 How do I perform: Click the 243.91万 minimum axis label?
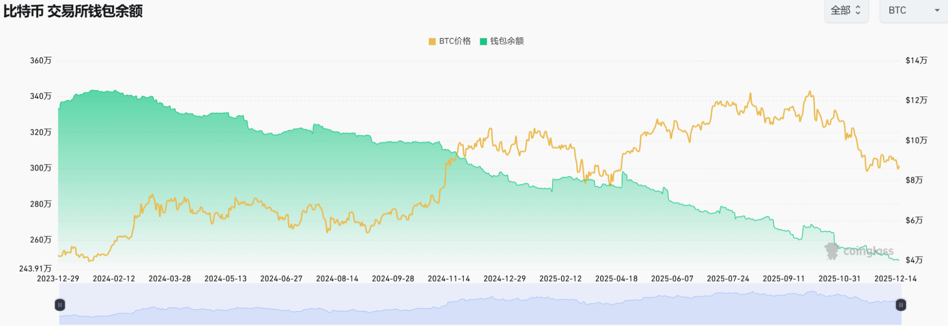[x=35, y=268]
